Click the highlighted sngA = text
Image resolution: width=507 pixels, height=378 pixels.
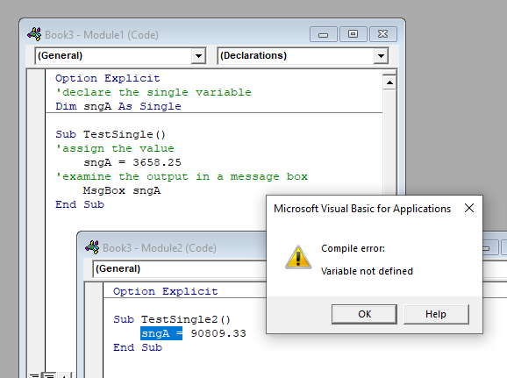click(x=161, y=333)
